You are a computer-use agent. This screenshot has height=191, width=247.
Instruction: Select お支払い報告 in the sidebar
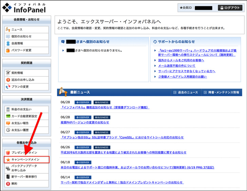(x=26, y=123)
